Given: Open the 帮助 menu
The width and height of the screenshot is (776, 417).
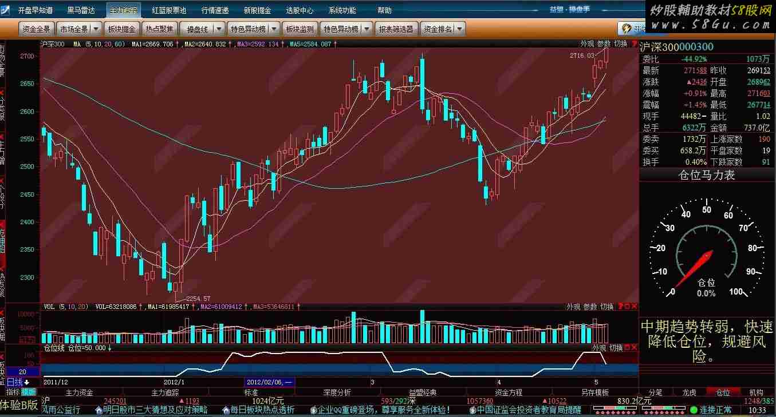Looking at the screenshot, I should point(385,10).
